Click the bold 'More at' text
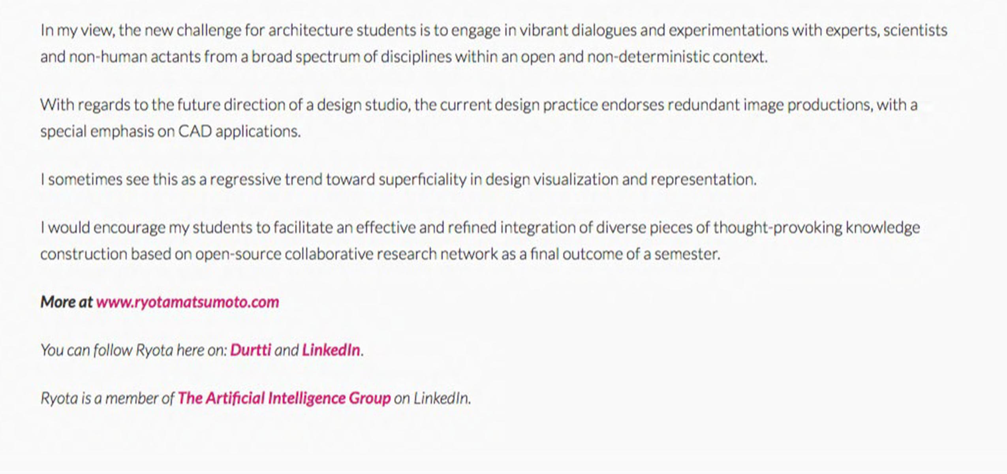Viewport: 1007px width, 474px height. pos(66,302)
